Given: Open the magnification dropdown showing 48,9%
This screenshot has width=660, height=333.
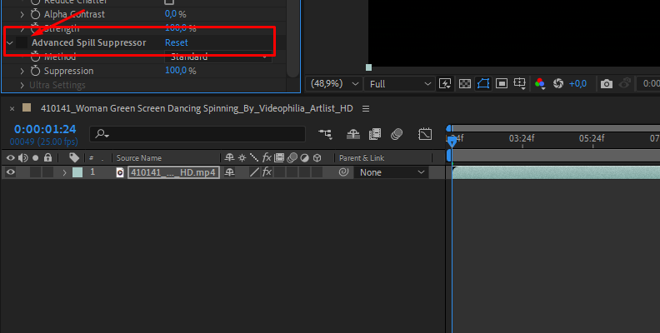Looking at the screenshot, I should click(x=334, y=84).
